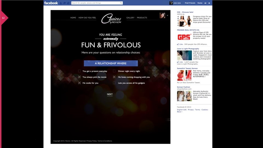Screen dimensions: 263x148
Task: Open the Love is Light Photography ad link
Action: pos(188,49)
